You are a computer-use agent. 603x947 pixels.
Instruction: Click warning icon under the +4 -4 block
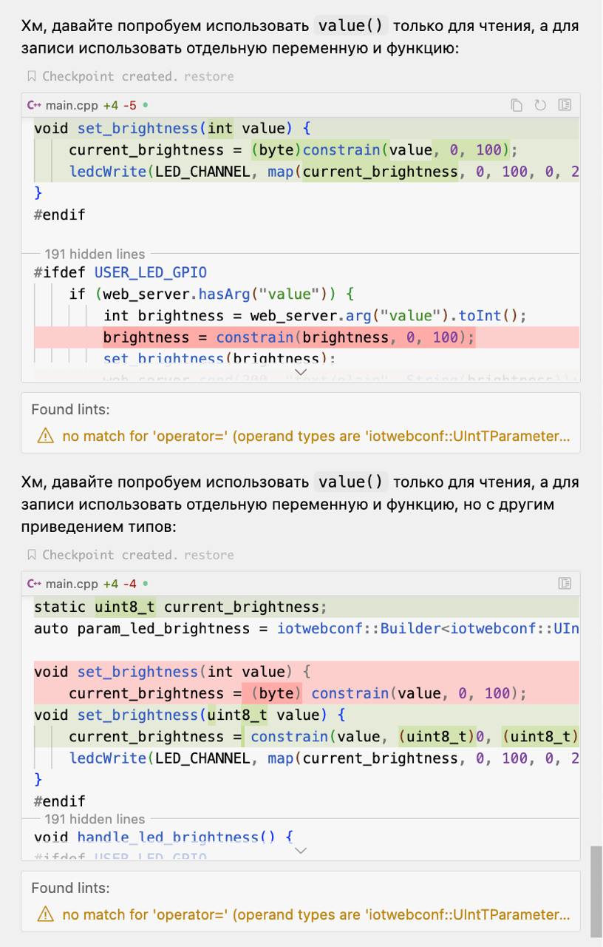46,915
